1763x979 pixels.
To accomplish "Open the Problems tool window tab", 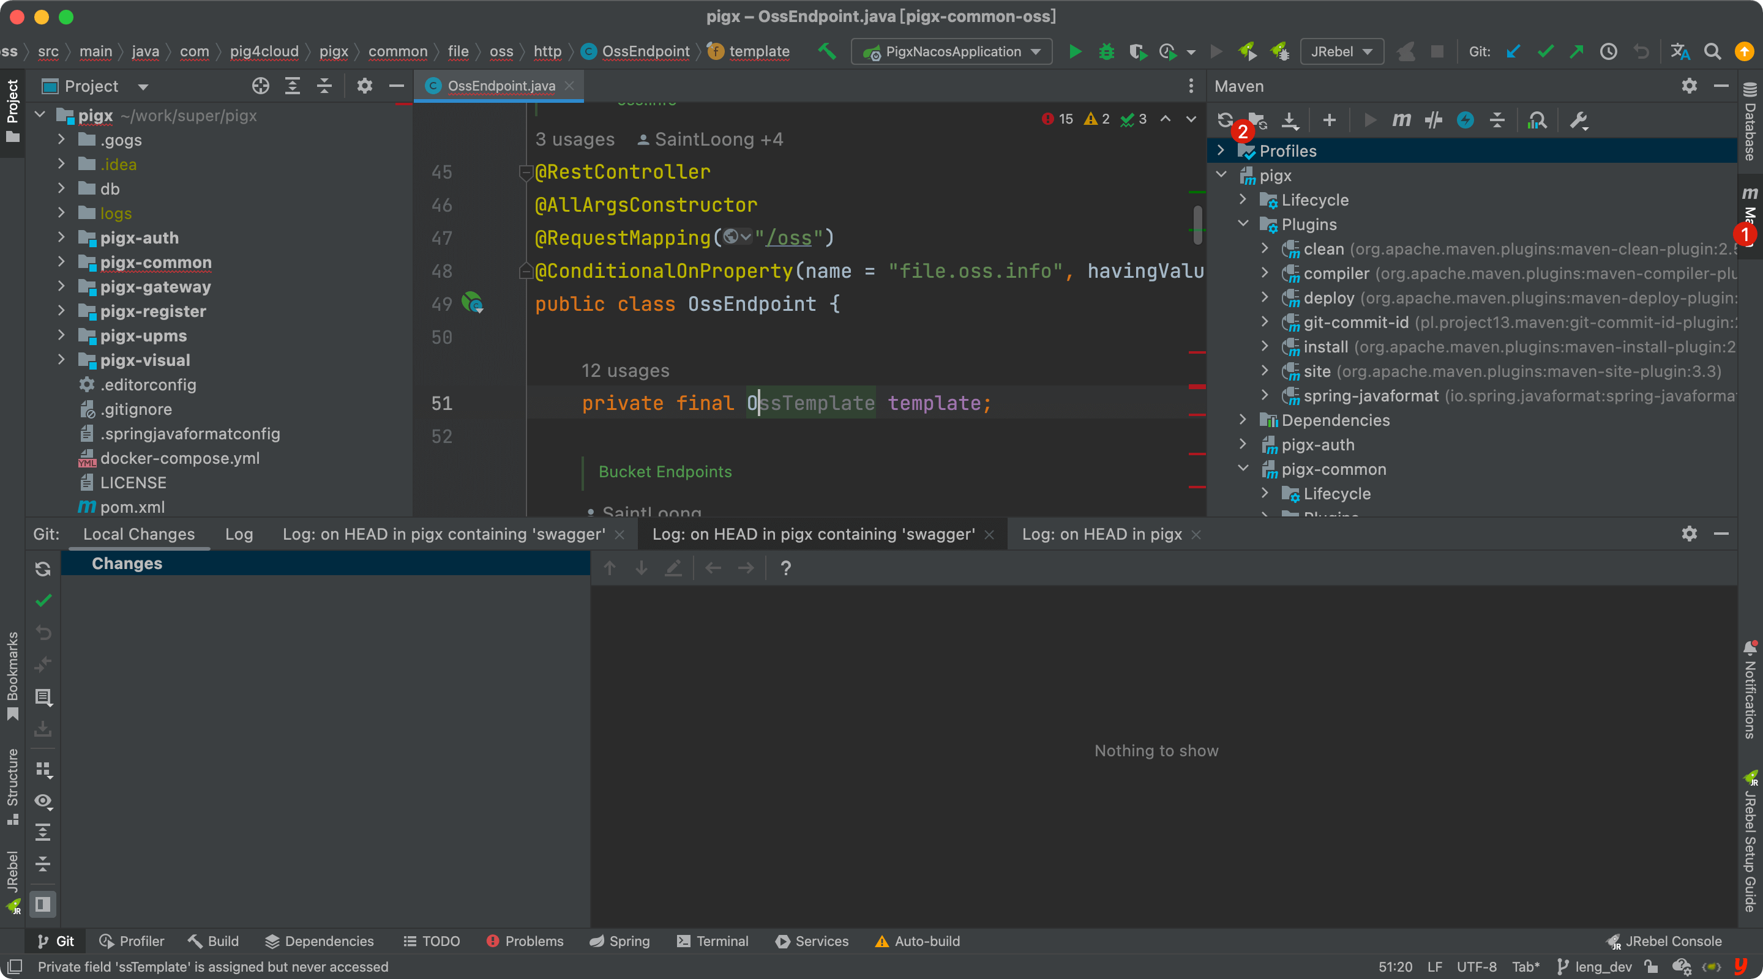I will (525, 940).
